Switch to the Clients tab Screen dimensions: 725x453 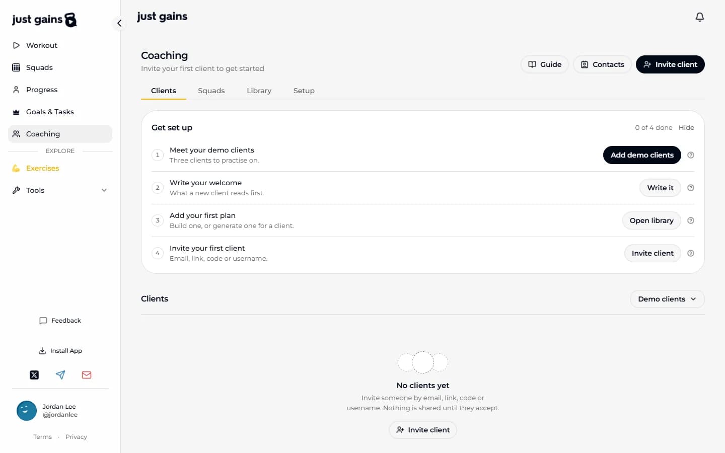tap(164, 91)
